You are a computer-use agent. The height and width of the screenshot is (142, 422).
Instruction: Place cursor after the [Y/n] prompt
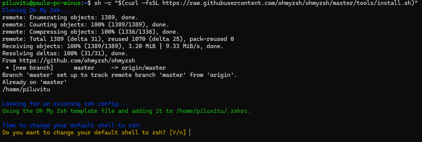tap(190, 132)
